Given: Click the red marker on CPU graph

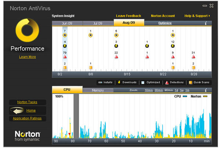Looking at the screenshot, I should 69,134.
